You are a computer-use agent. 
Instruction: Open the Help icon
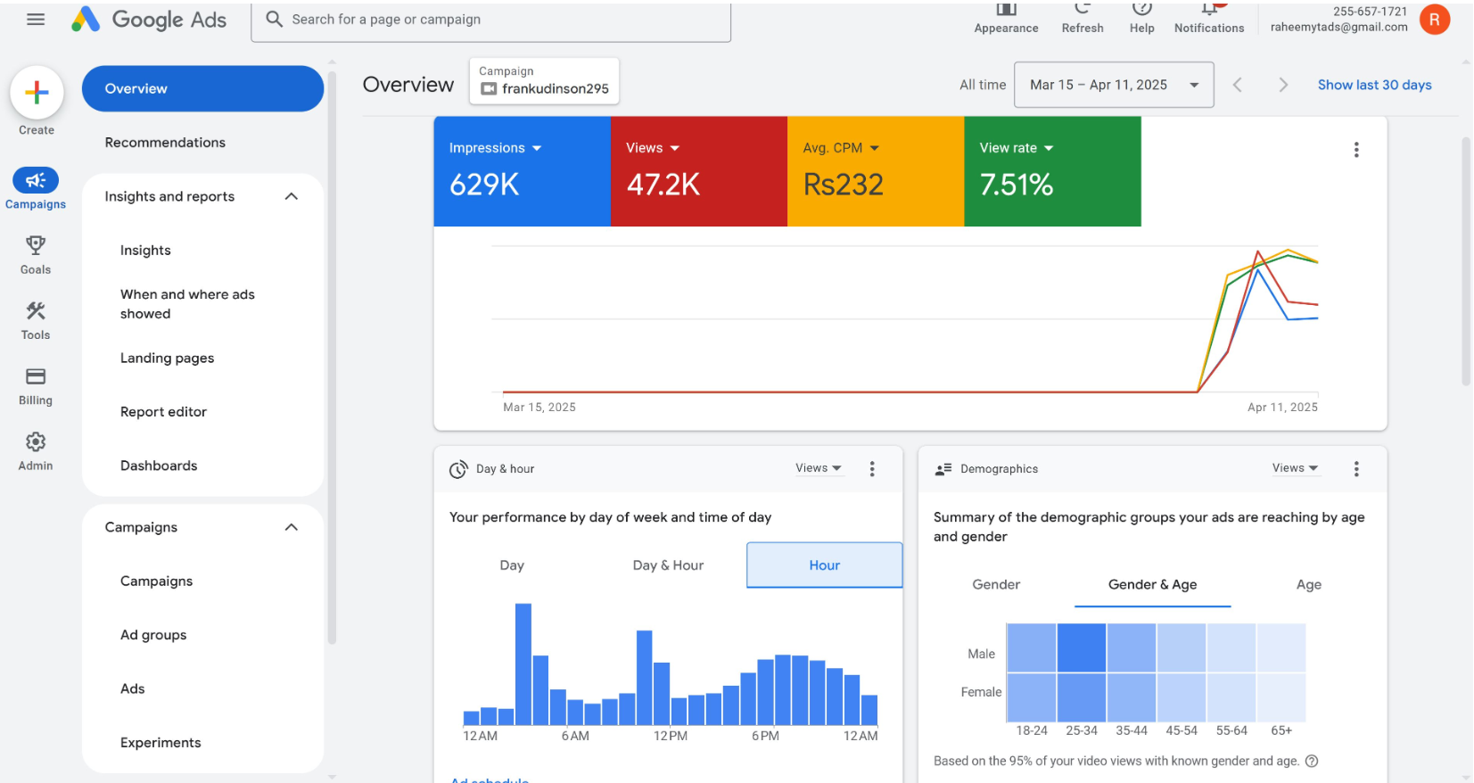pos(1141,9)
